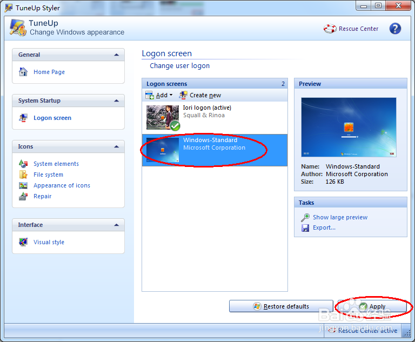Click the Windows-Standard thumbnail image

click(163, 150)
